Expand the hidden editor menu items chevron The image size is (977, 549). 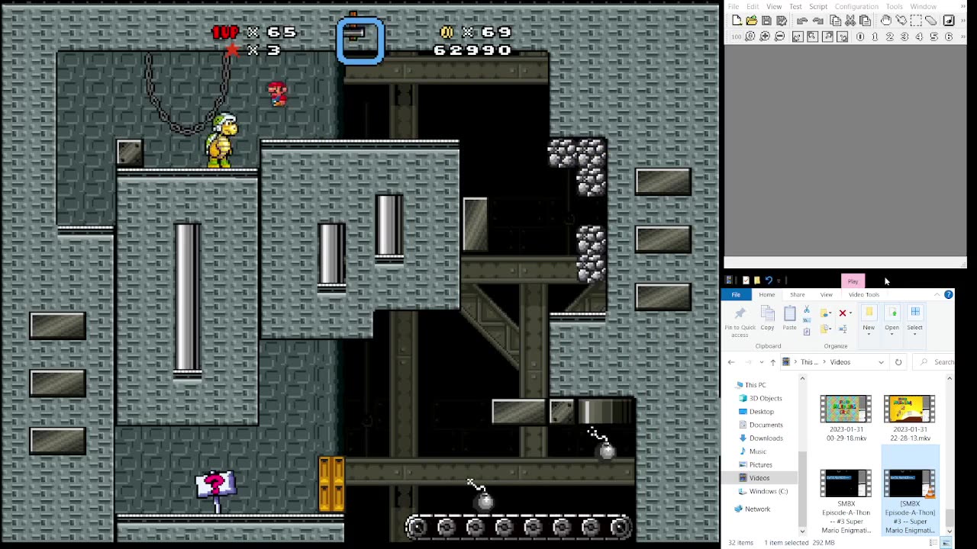pyautogui.click(x=963, y=7)
